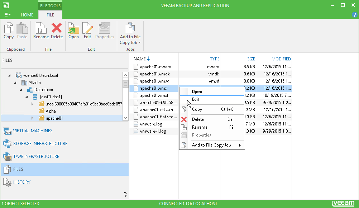
Task: Click the History gear icon
Action: tap(7, 182)
